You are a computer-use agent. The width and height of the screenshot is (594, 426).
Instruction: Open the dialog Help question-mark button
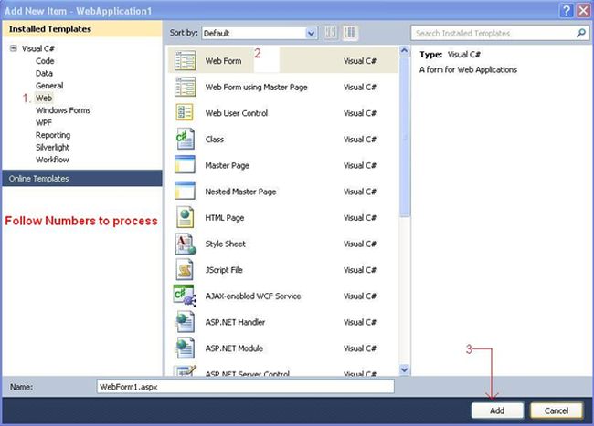566,11
